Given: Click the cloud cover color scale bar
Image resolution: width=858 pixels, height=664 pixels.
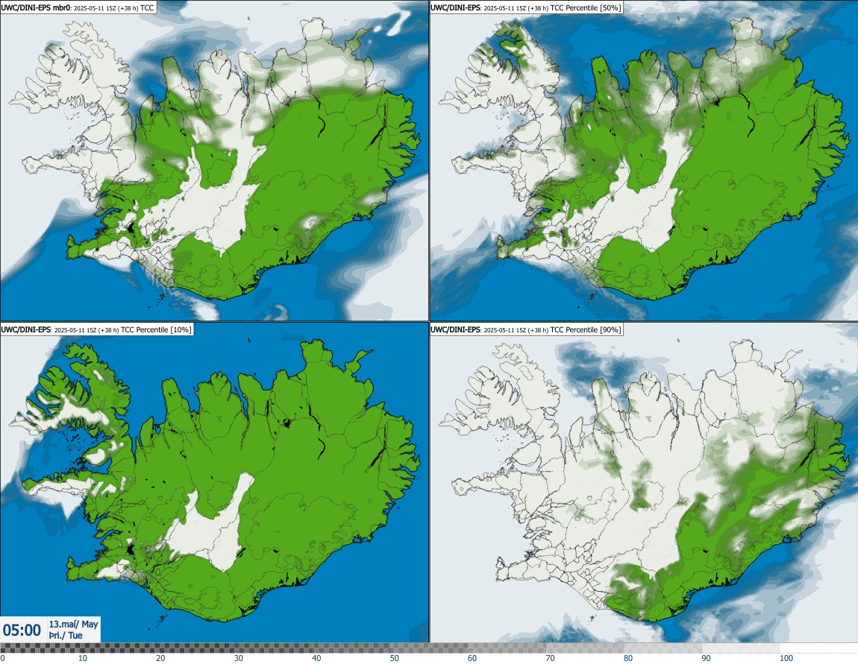Looking at the screenshot, I should 429,648.
